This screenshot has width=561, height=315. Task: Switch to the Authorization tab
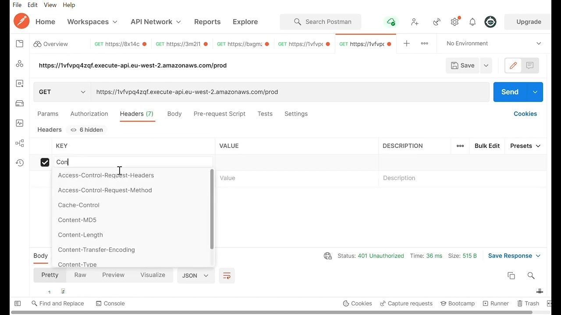tap(89, 114)
